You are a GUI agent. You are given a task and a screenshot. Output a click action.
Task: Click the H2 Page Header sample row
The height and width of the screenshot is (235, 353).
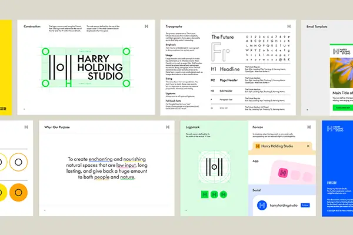coord(251,80)
